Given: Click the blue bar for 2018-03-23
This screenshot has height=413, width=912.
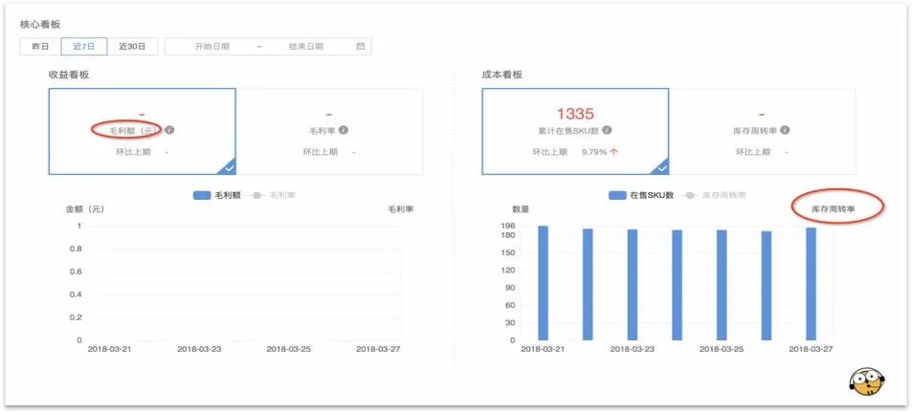Looking at the screenshot, I should [x=633, y=285].
